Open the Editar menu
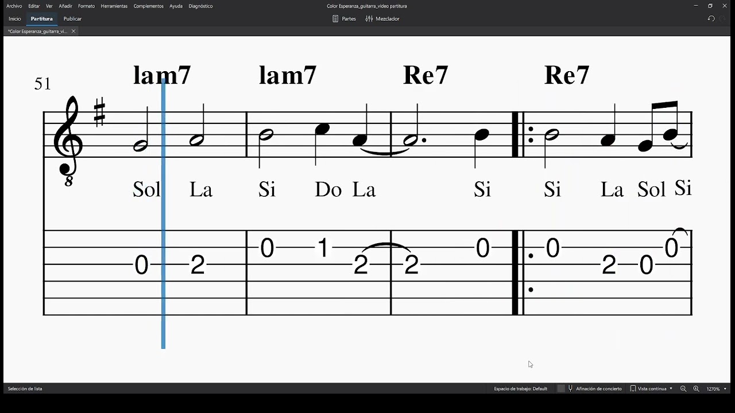Screen dimensions: 735x413 pos(34,6)
